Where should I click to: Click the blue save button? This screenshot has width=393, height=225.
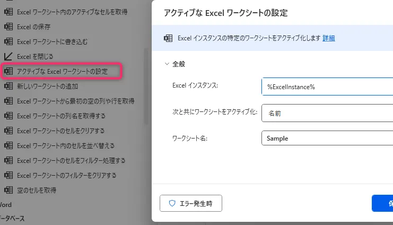[383, 203]
